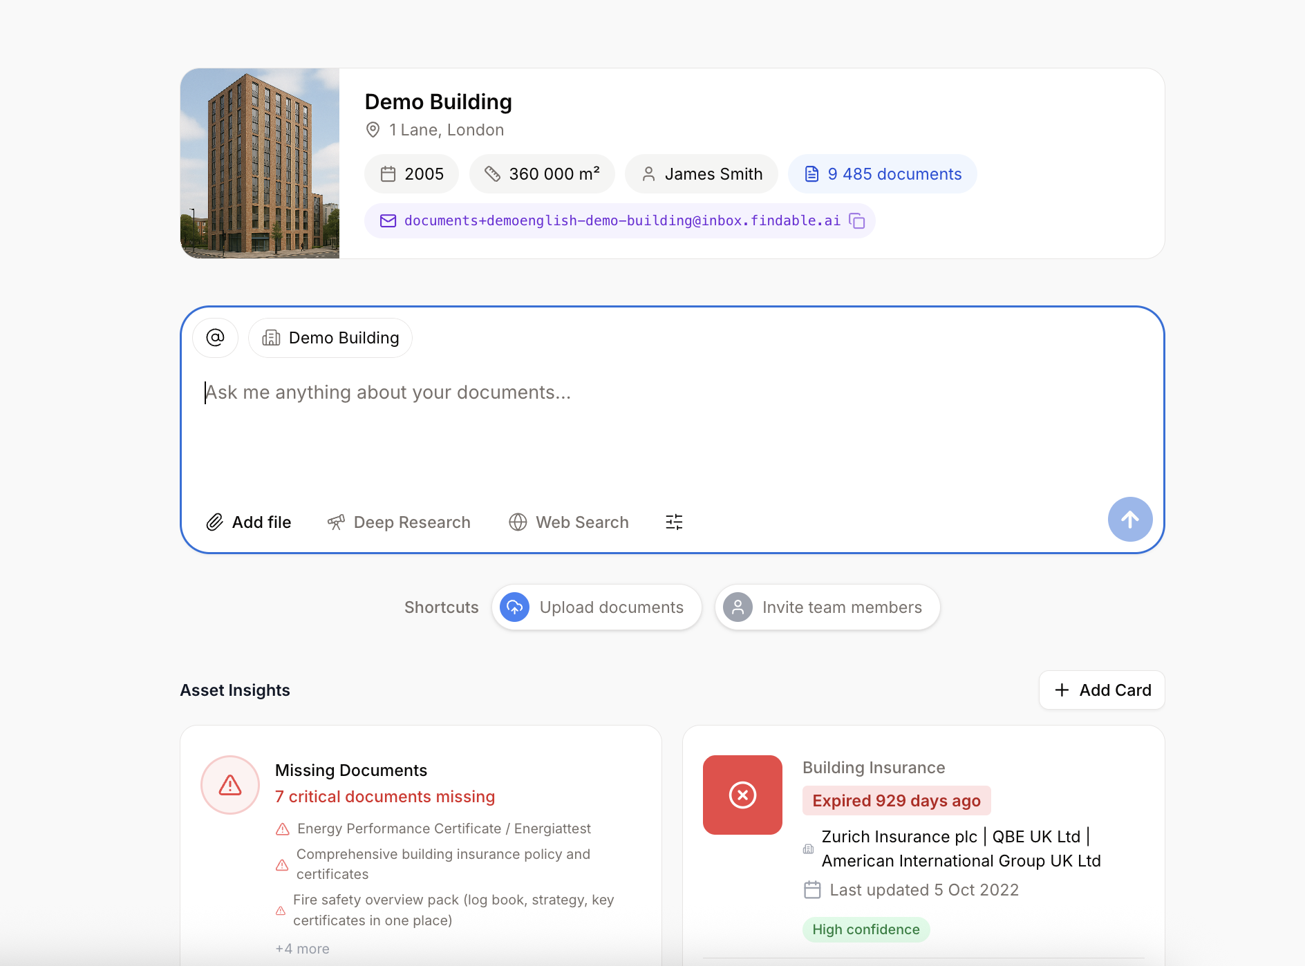Viewport: 1305px width, 966px height.
Task: Click the Add Card button
Action: point(1101,690)
